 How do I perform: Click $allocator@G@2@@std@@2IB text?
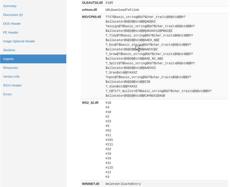pyautogui.click(x=128, y=82)
